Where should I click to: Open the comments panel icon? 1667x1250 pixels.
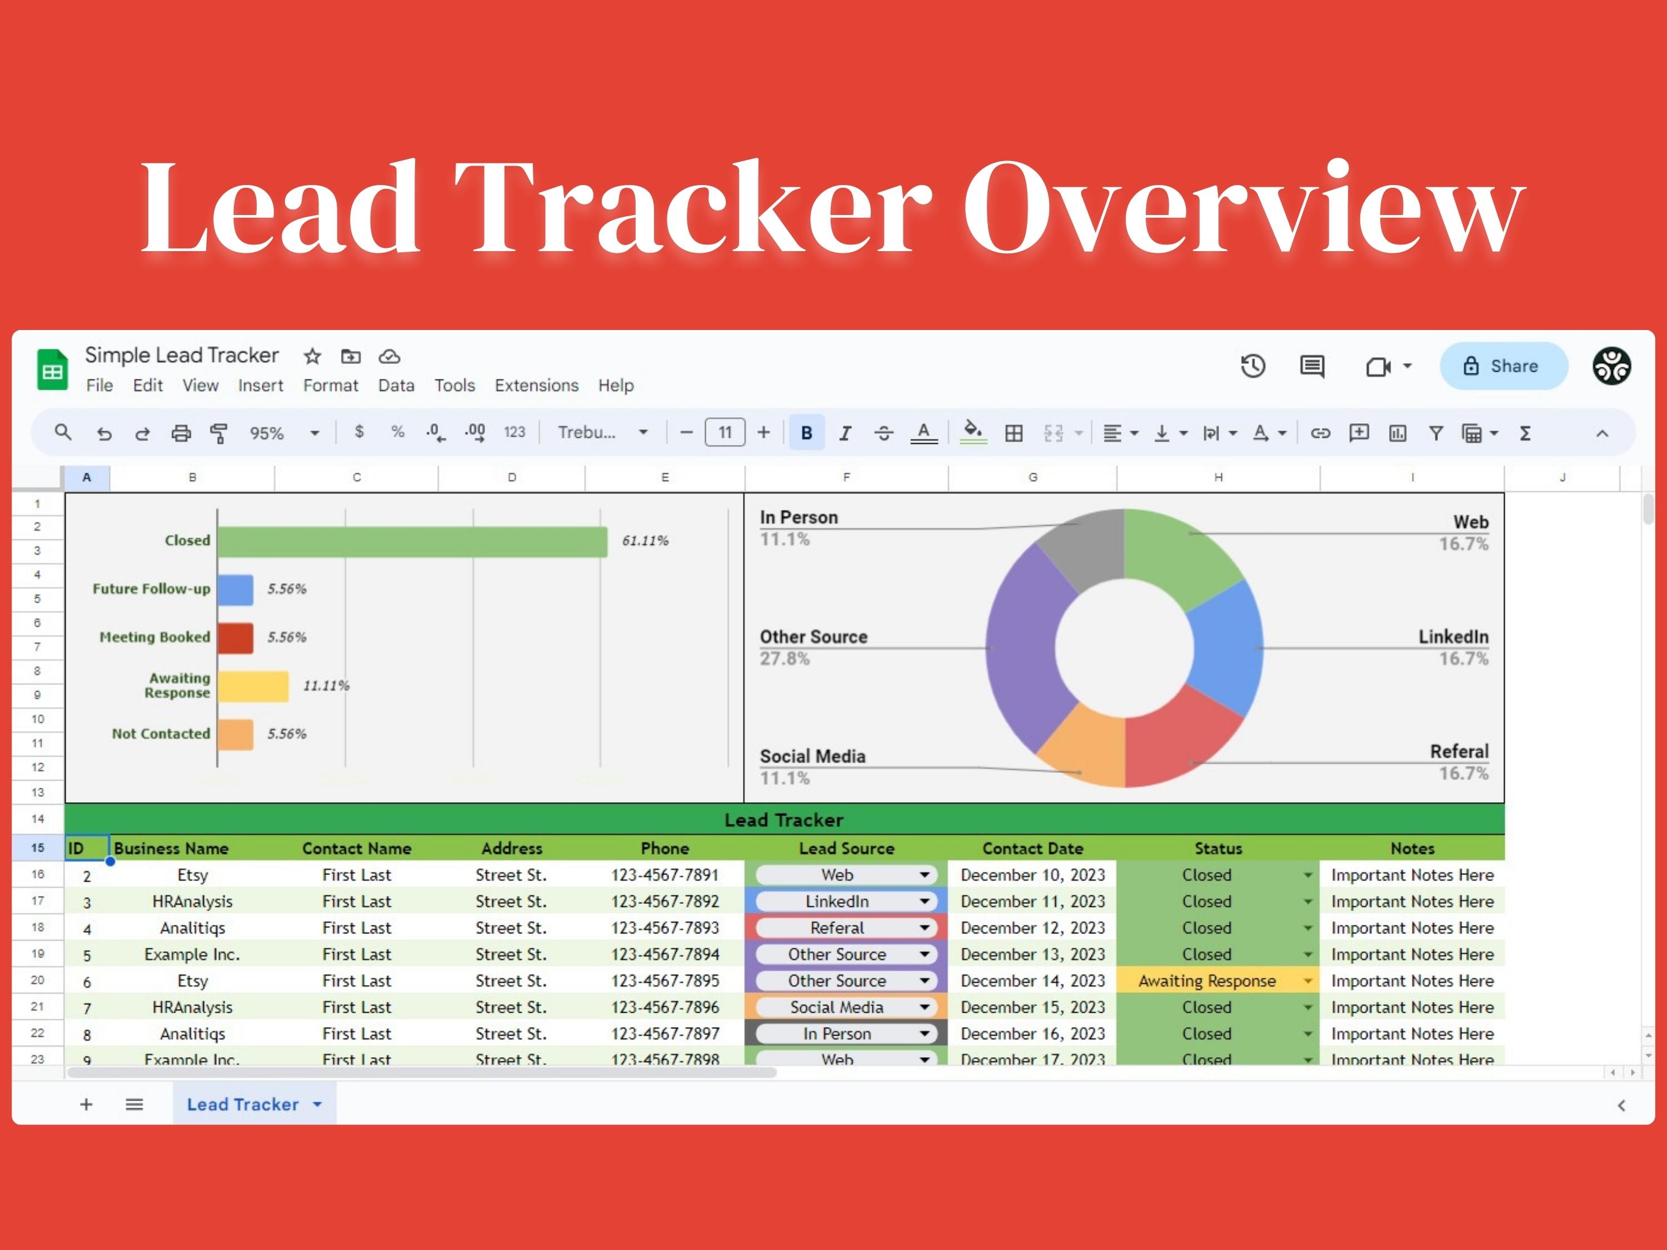click(1312, 366)
